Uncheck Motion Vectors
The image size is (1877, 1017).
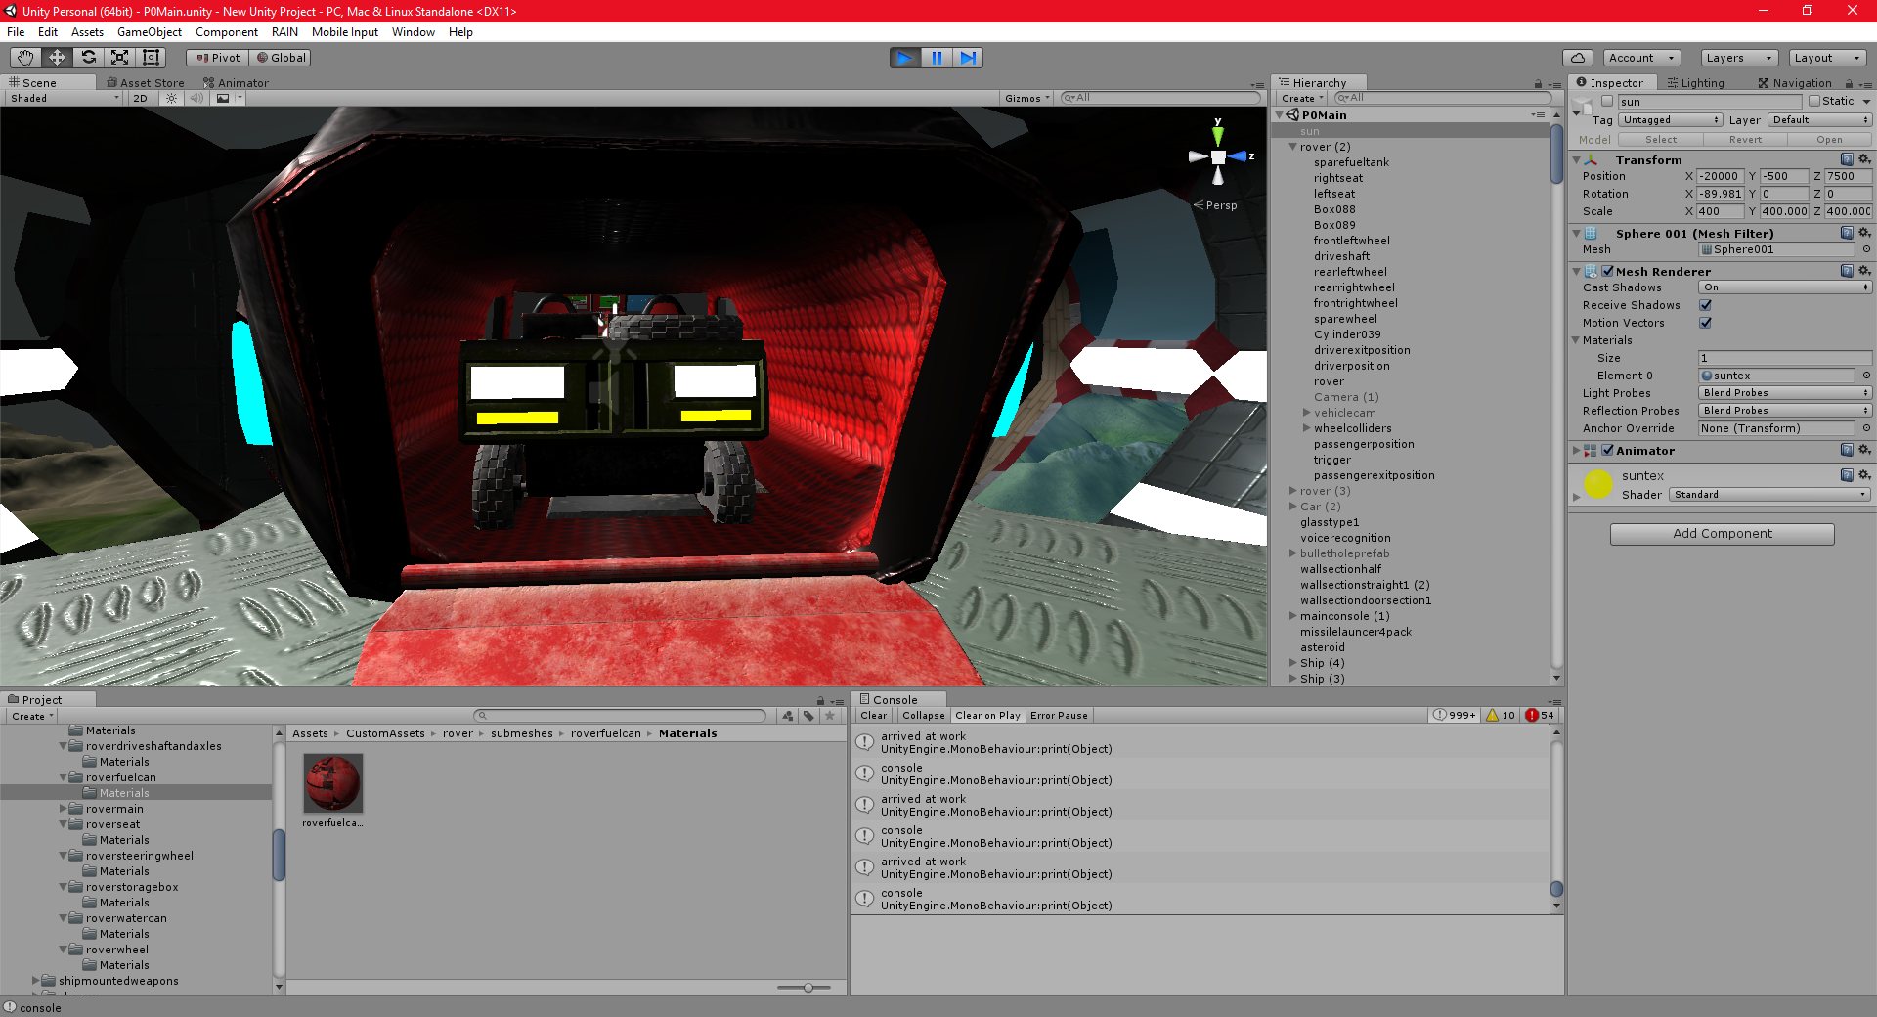click(x=1705, y=323)
